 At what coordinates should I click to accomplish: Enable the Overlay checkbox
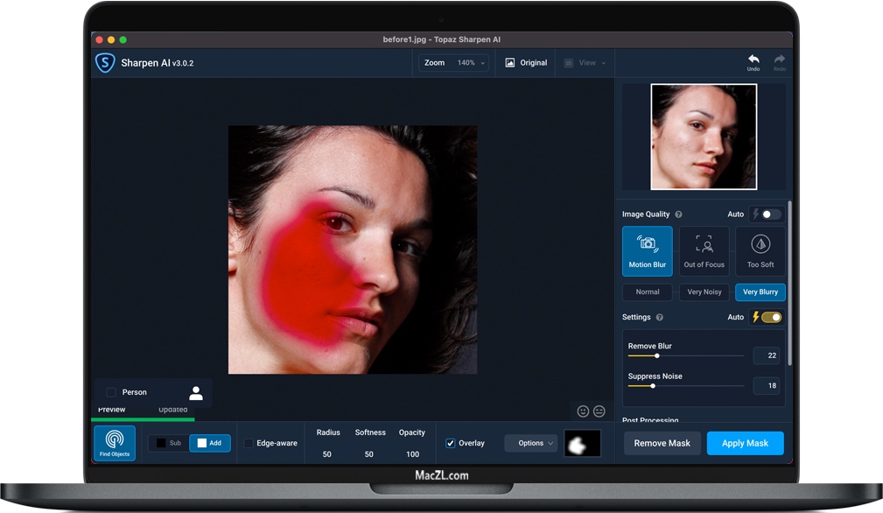(450, 443)
